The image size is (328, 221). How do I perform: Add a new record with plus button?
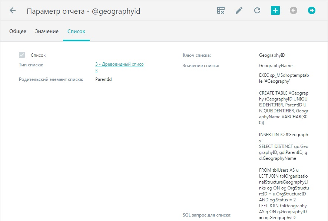pyautogui.click(x=275, y=10)
